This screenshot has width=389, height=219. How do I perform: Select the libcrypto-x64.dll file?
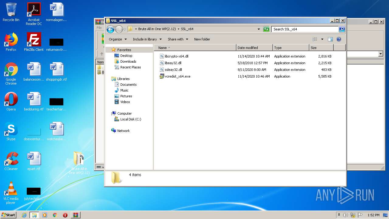pyautogui.click(x=176, y=56)
